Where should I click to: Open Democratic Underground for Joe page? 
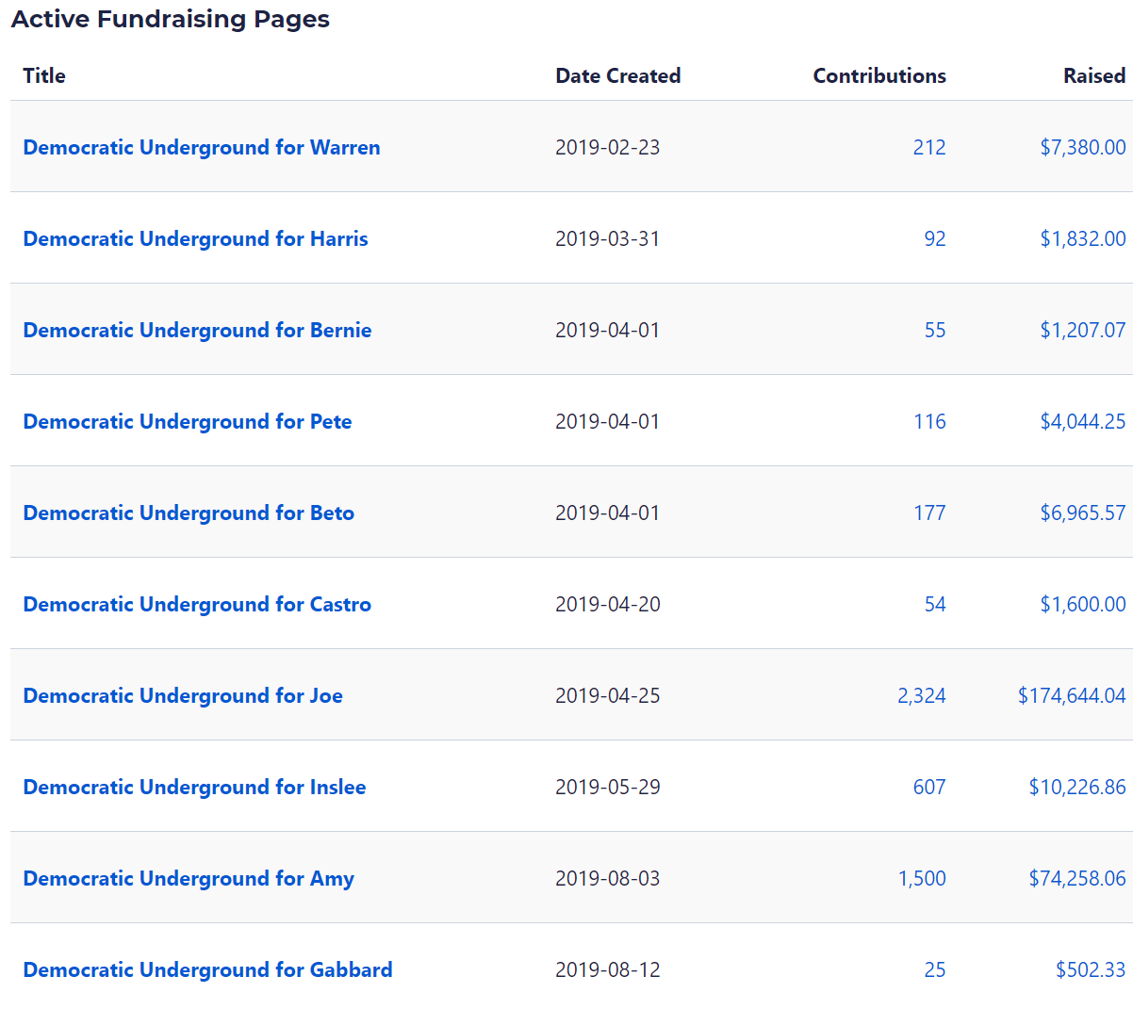pyautogui.click(x=183, y=695)
